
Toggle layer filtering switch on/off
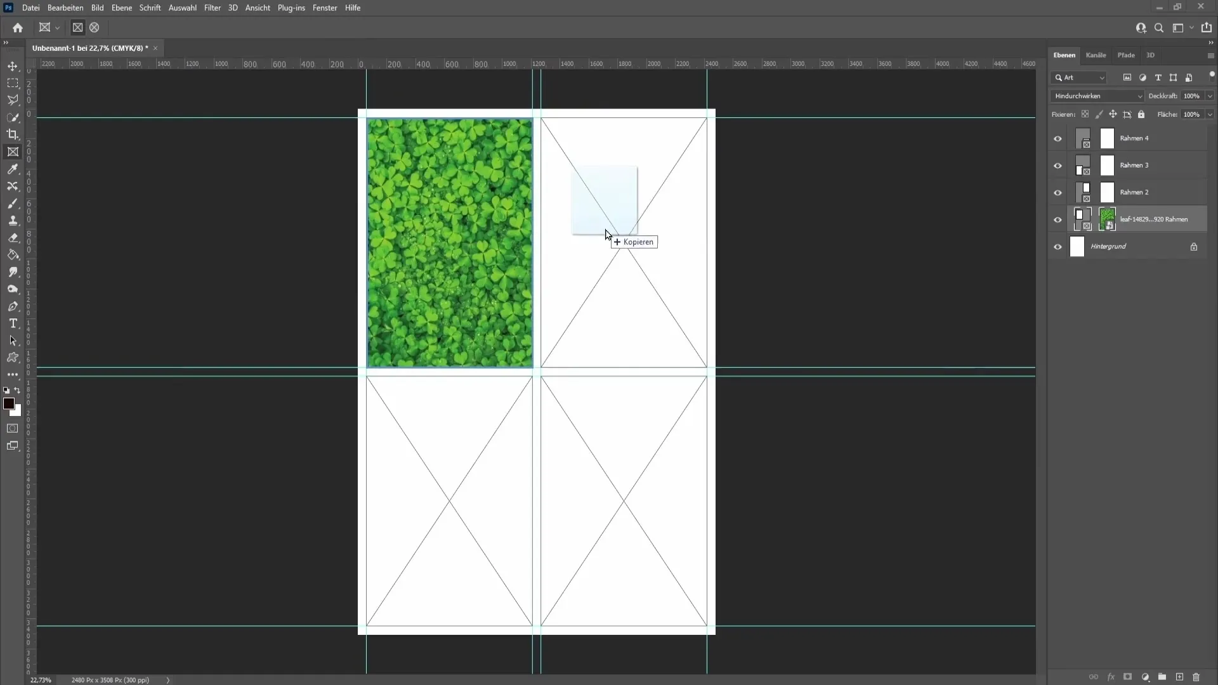click(1212, 75)
